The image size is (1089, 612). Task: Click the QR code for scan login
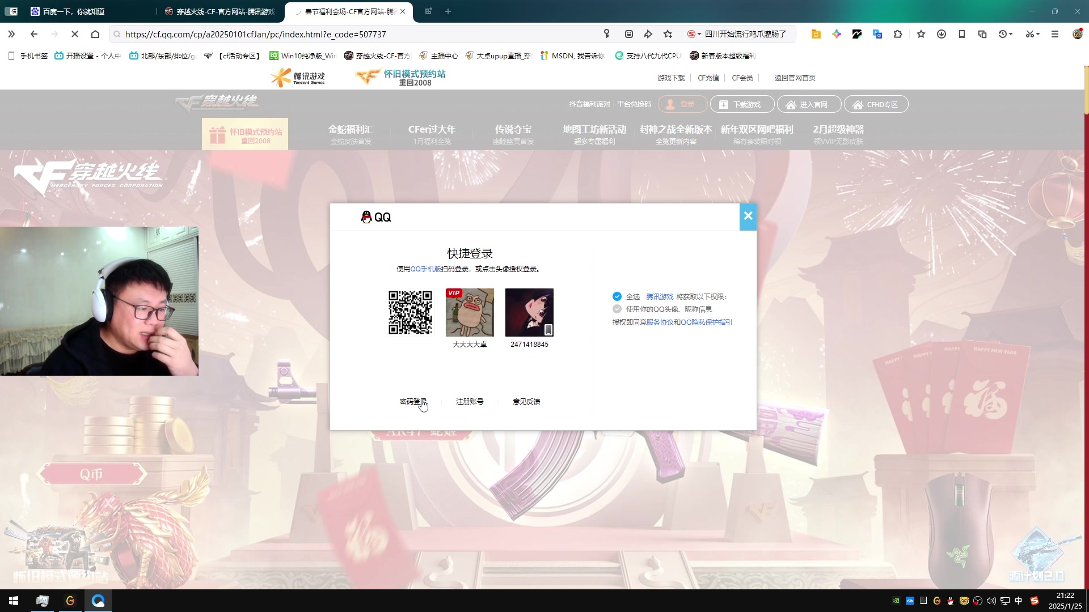pyautogui.click(x=410, y=312)
